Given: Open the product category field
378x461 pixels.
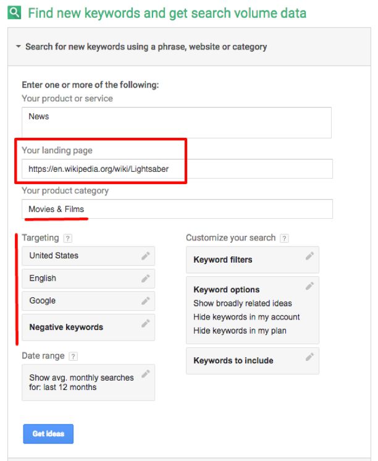Looking at the screenshot, I should (x=176, y=209).
